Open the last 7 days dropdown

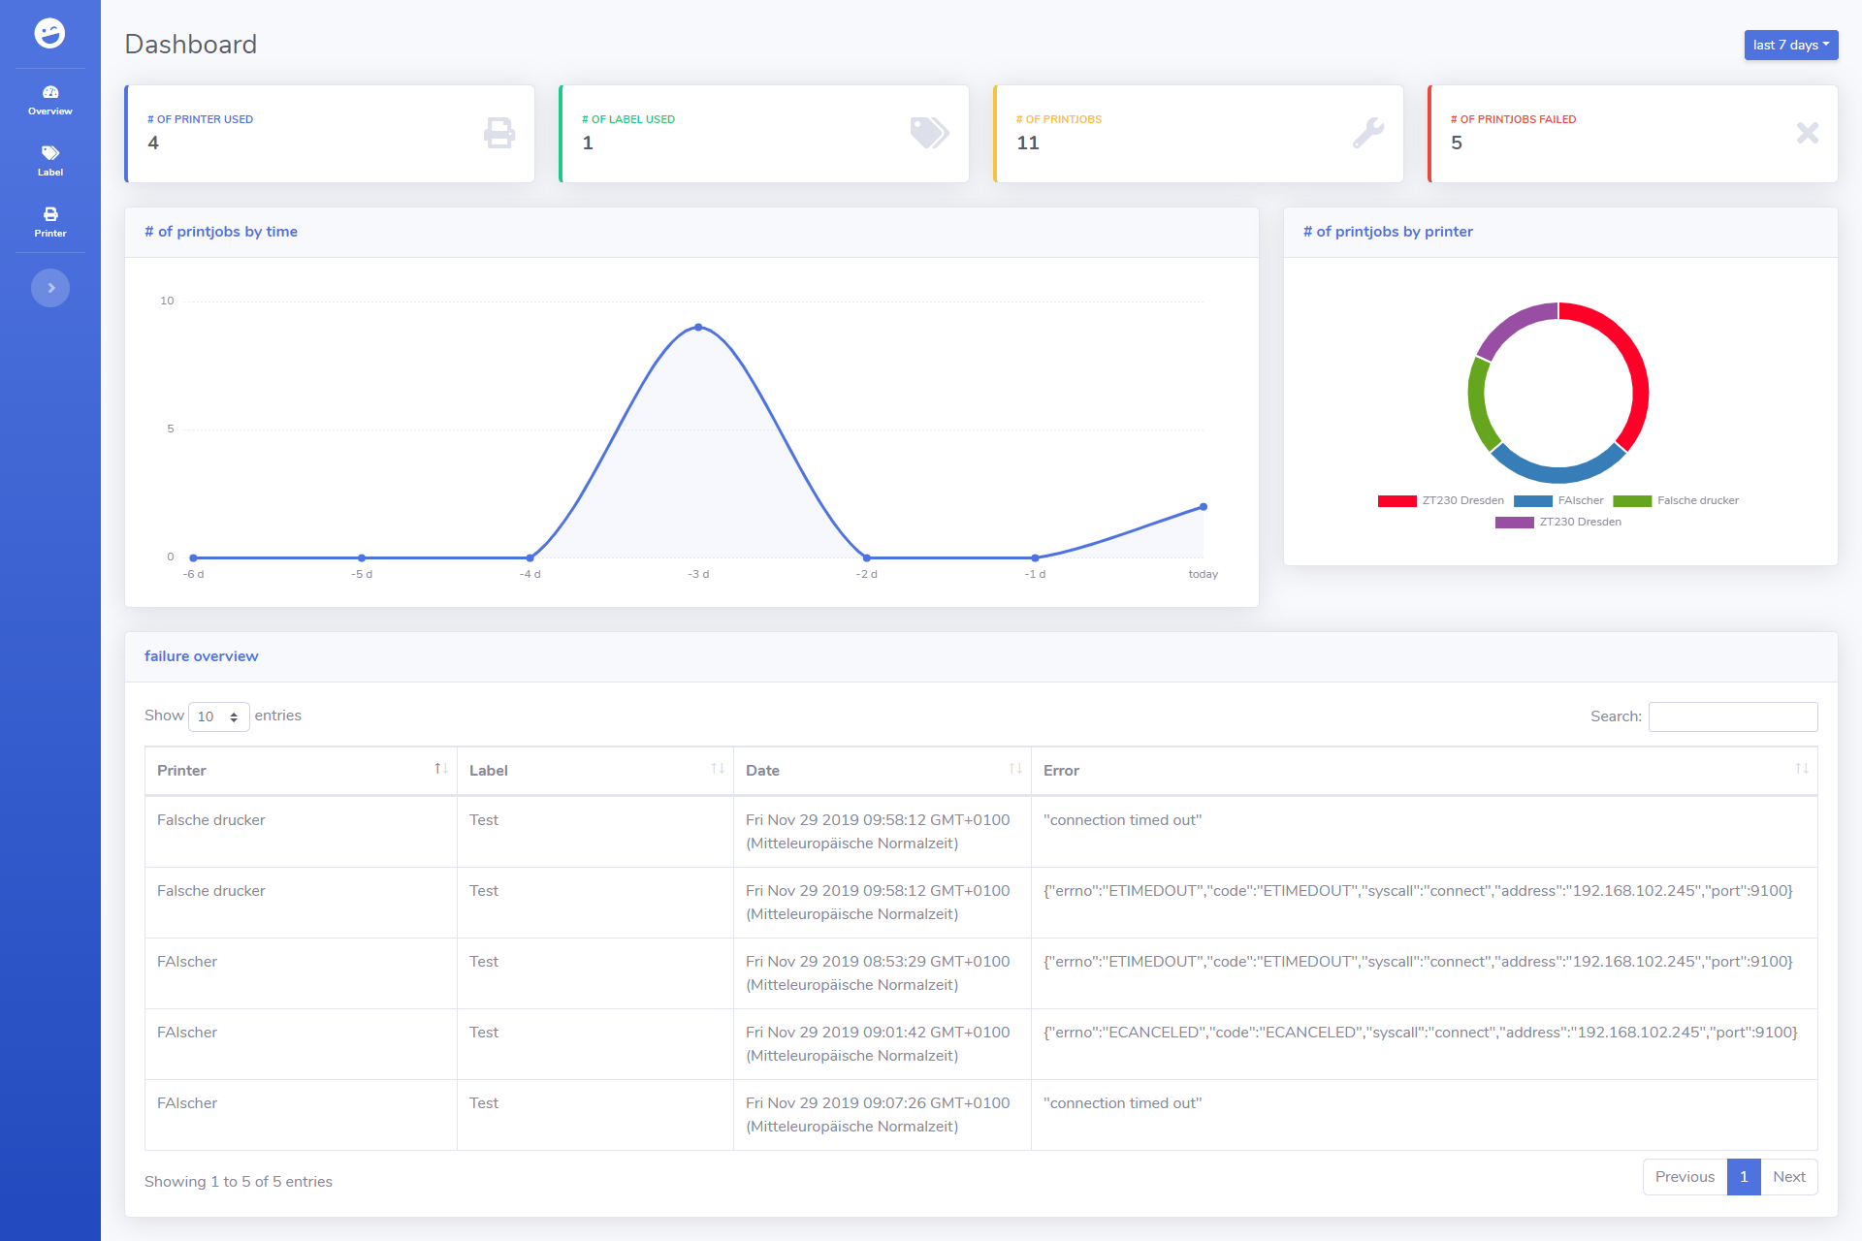click(1790, 45)
